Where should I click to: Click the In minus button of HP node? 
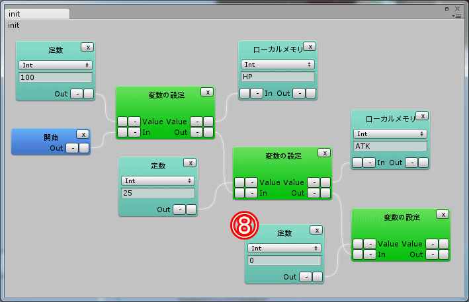pyautogui.click(x=257, y=93)
